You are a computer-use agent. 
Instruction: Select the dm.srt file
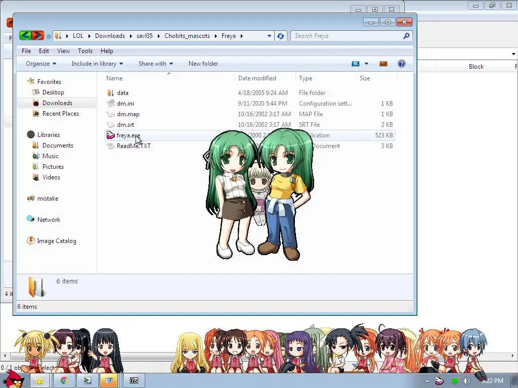[125, 125]
